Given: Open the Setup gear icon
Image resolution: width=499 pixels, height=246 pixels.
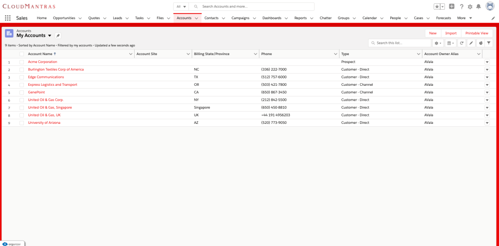Looking at the screenshot, I should (470, 6).
